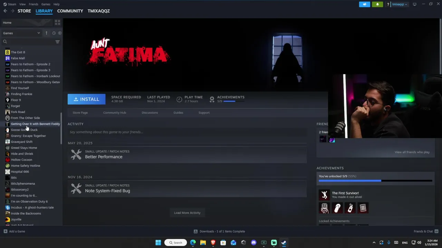The width and height of the screenshot is (442, 248).
Task: Open the collections grid view icon
Action: (x=57, y=22)
